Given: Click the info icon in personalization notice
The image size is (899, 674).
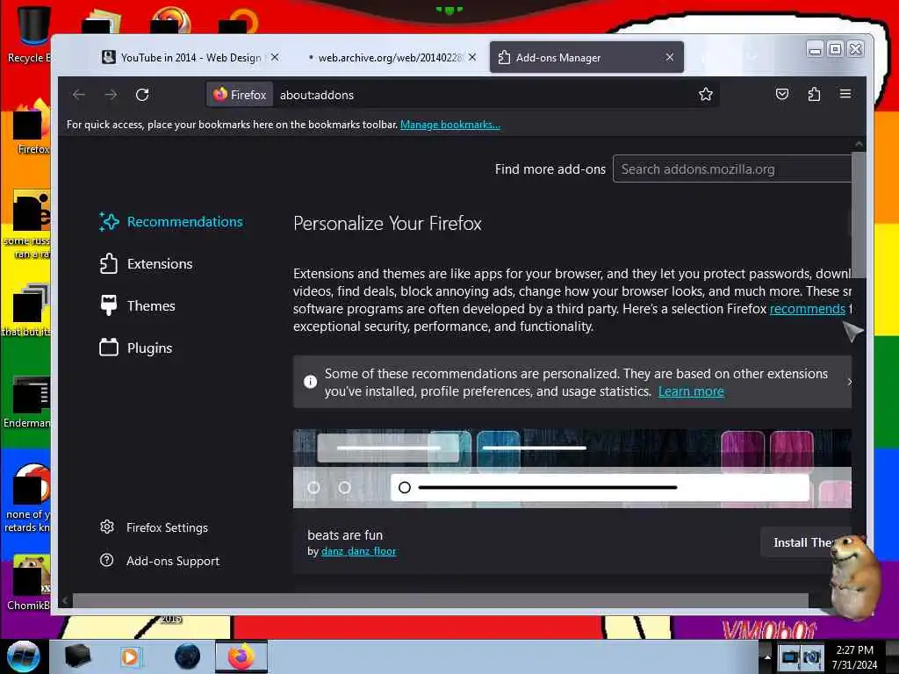Looking at the screenshot, I should (310, 382).
